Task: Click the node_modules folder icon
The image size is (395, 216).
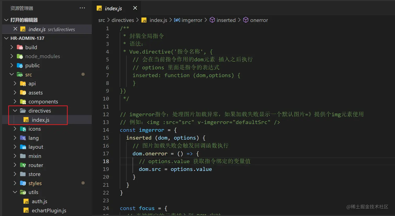Action: tap(20, 56)
